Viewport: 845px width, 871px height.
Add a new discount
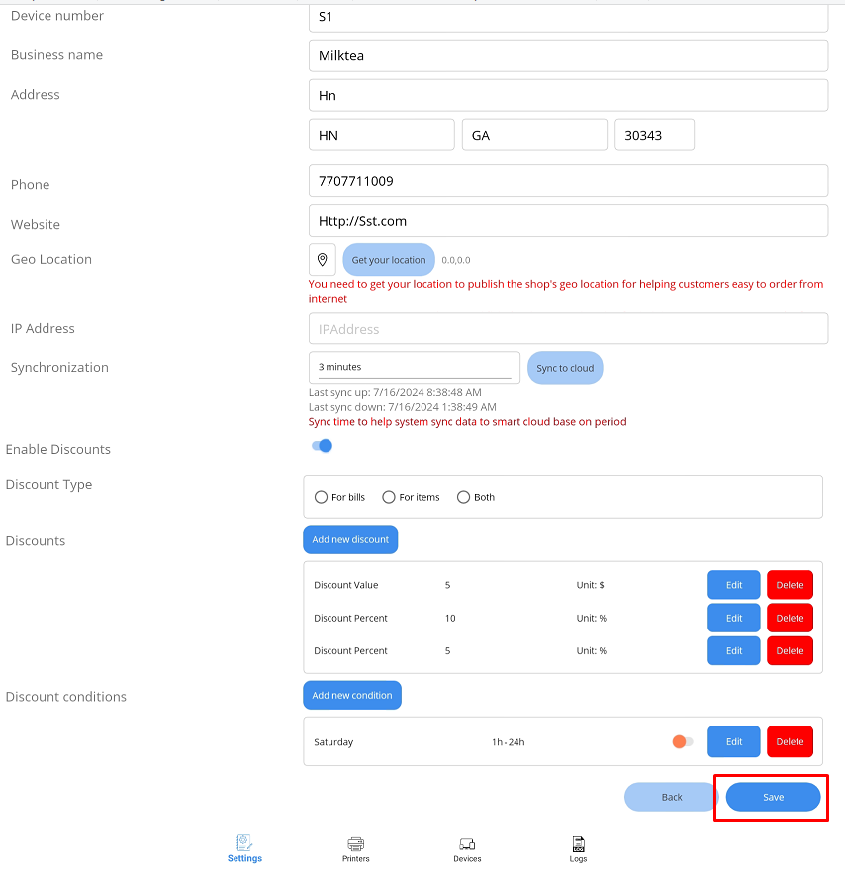pos(350,539)
